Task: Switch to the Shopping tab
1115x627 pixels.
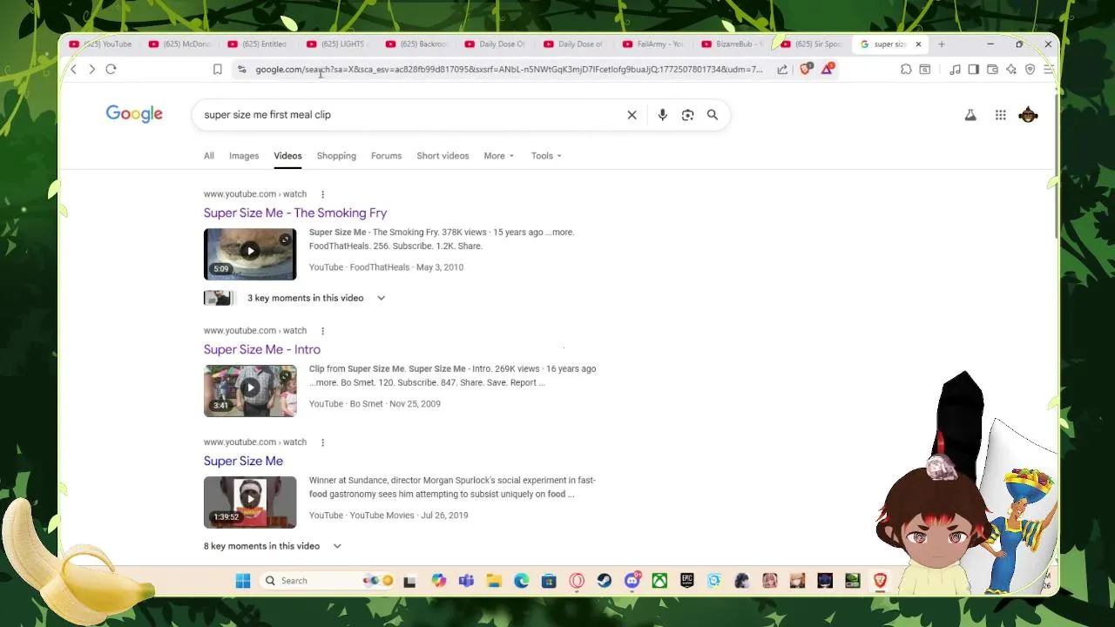Action: 336,156
